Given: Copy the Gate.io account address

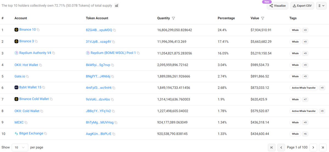Looking at the screenshot, I should (x=27, y=77).
